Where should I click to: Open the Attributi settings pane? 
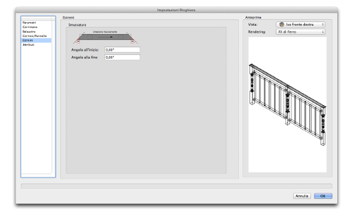point(29,45)
